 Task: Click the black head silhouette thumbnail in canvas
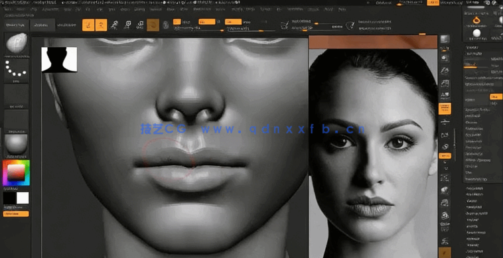[x=59, y=59]
